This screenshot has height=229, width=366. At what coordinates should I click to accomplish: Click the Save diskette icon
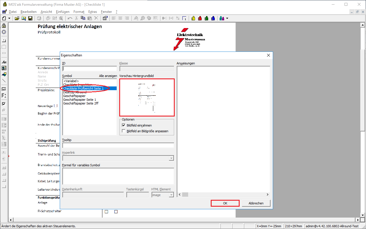click(x=30, y=18)
